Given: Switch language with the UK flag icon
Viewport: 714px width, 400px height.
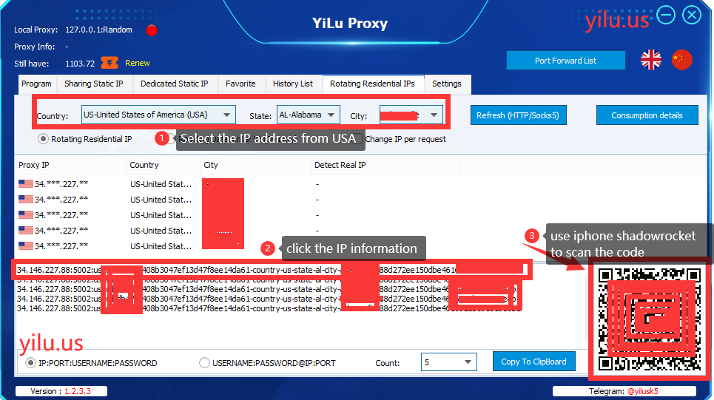Looking at the screenshot, I should pyautogui.click(x=651, y=61).
